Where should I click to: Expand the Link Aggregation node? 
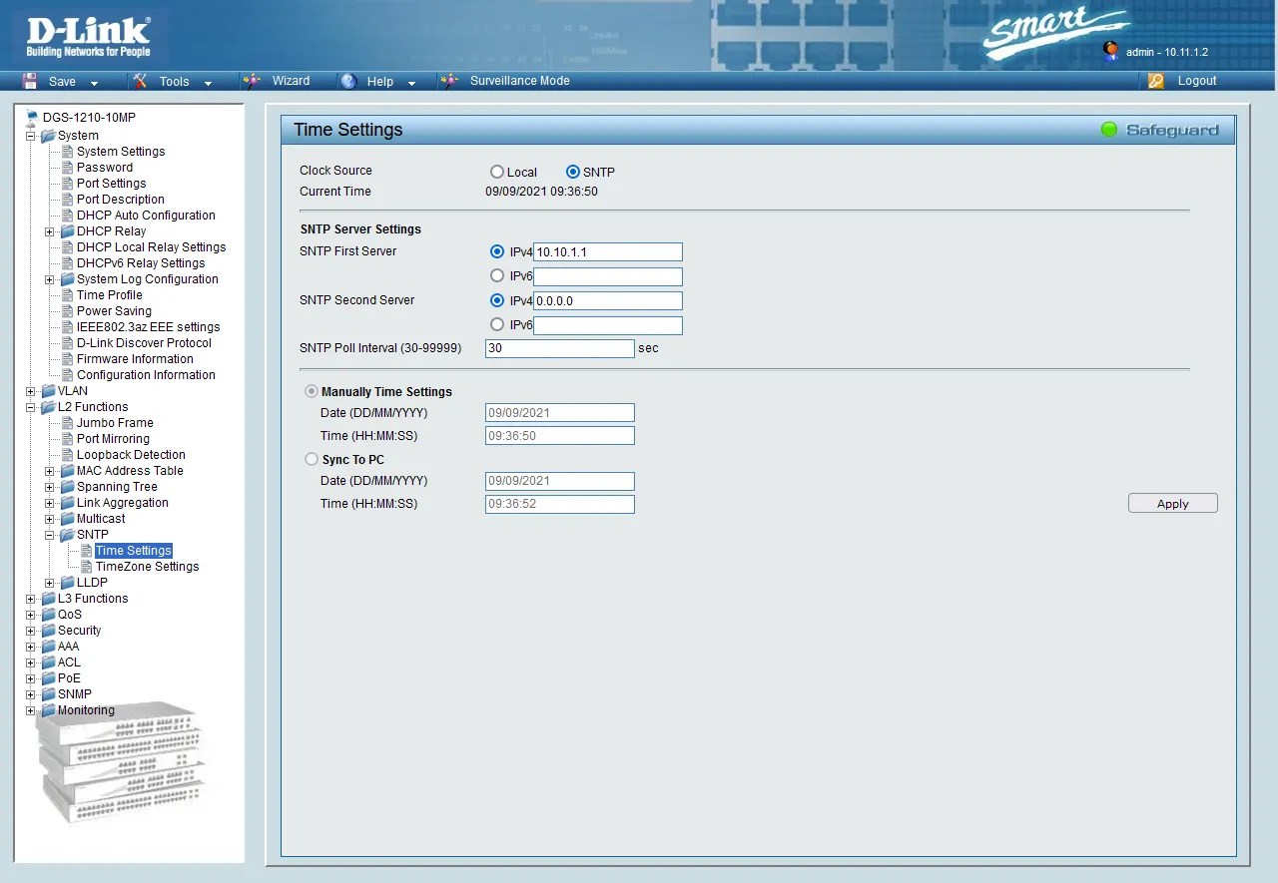50,503
